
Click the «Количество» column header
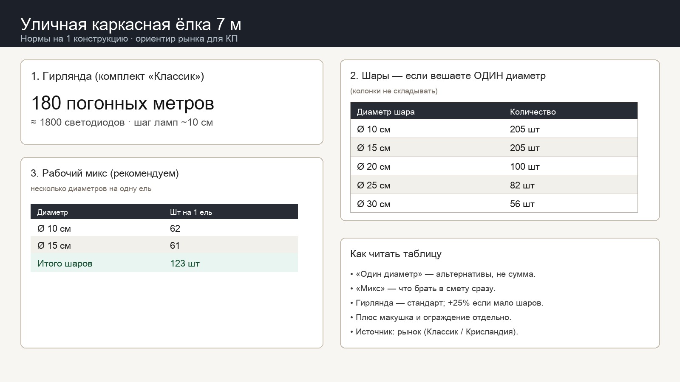[x=533, y=112]
